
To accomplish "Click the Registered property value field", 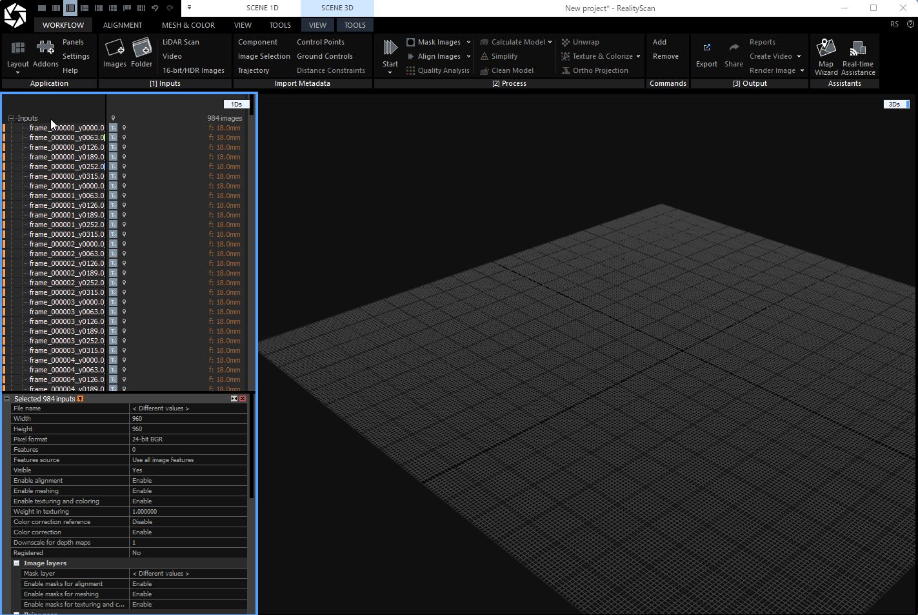I will [188, 552].
